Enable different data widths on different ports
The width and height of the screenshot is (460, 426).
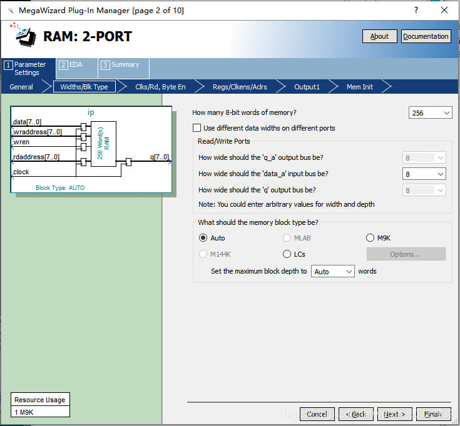point(197,128)
